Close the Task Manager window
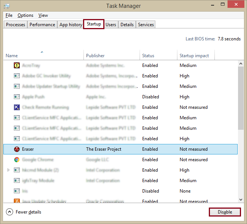The height and width of the screenshot is (224, 247). click(x=236, y=4)
